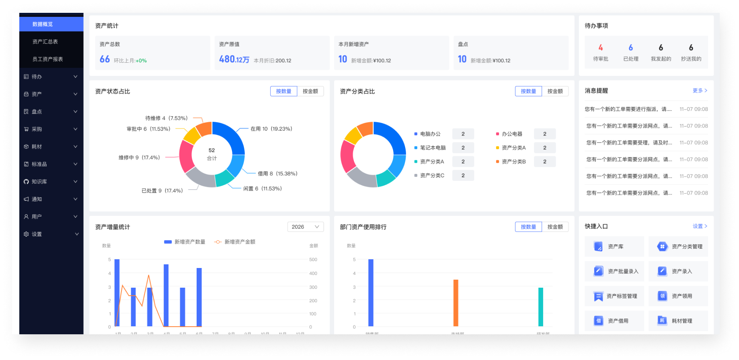Click the 资产 sidebar icon

26,94
